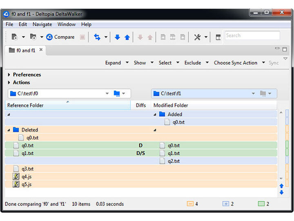Toggle the deleted items filter in status bar

pos(190,204)
